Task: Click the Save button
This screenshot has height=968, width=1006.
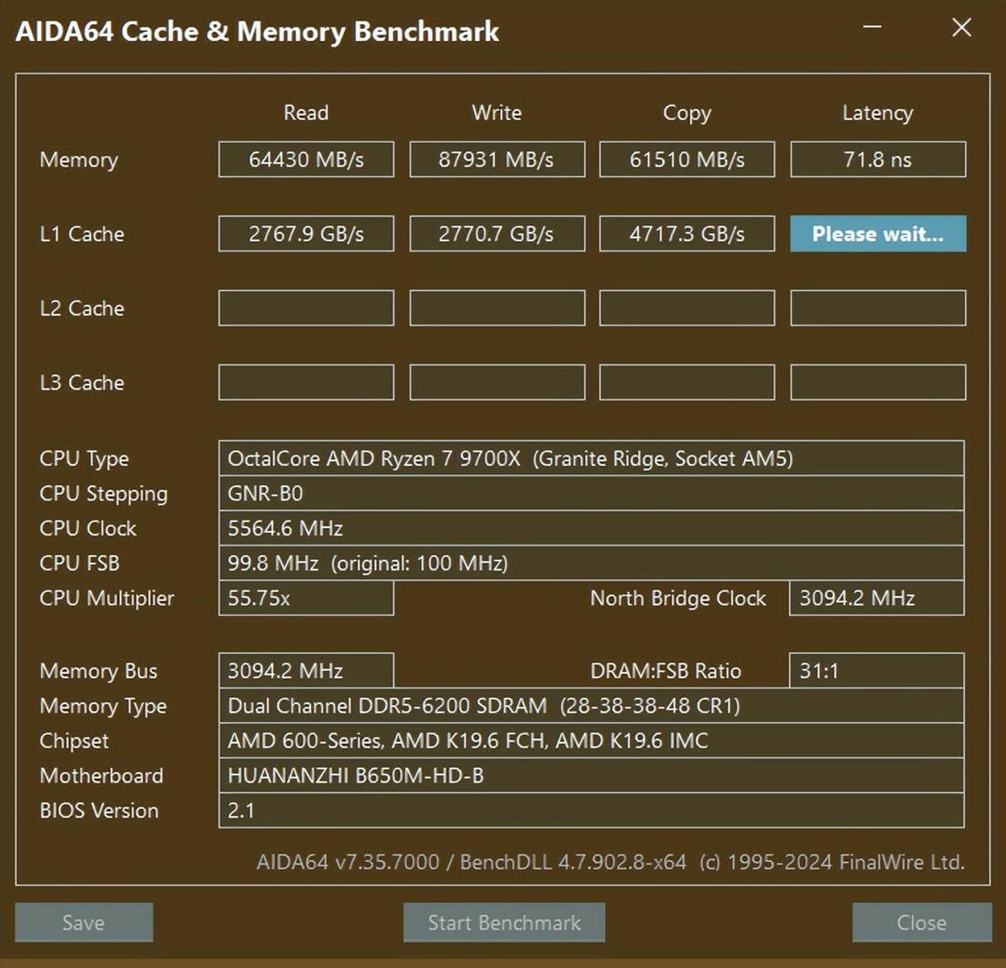Action: (84, 922)
